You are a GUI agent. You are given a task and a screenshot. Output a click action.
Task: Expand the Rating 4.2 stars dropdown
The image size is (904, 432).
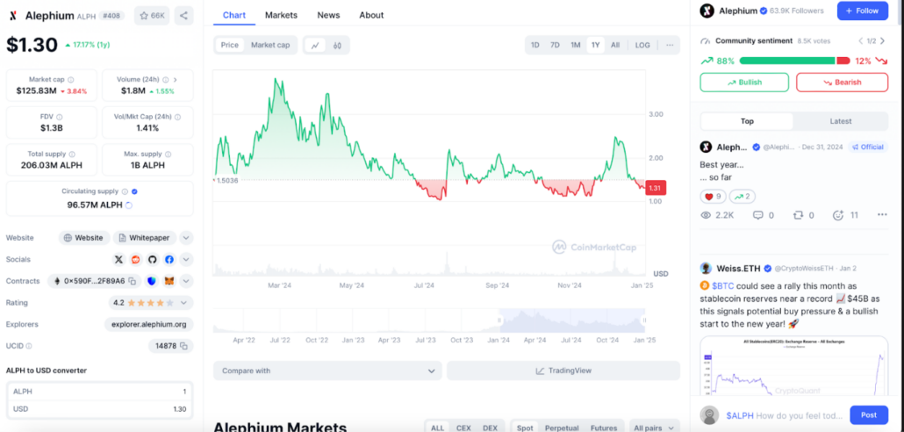[x=186, y=303]
